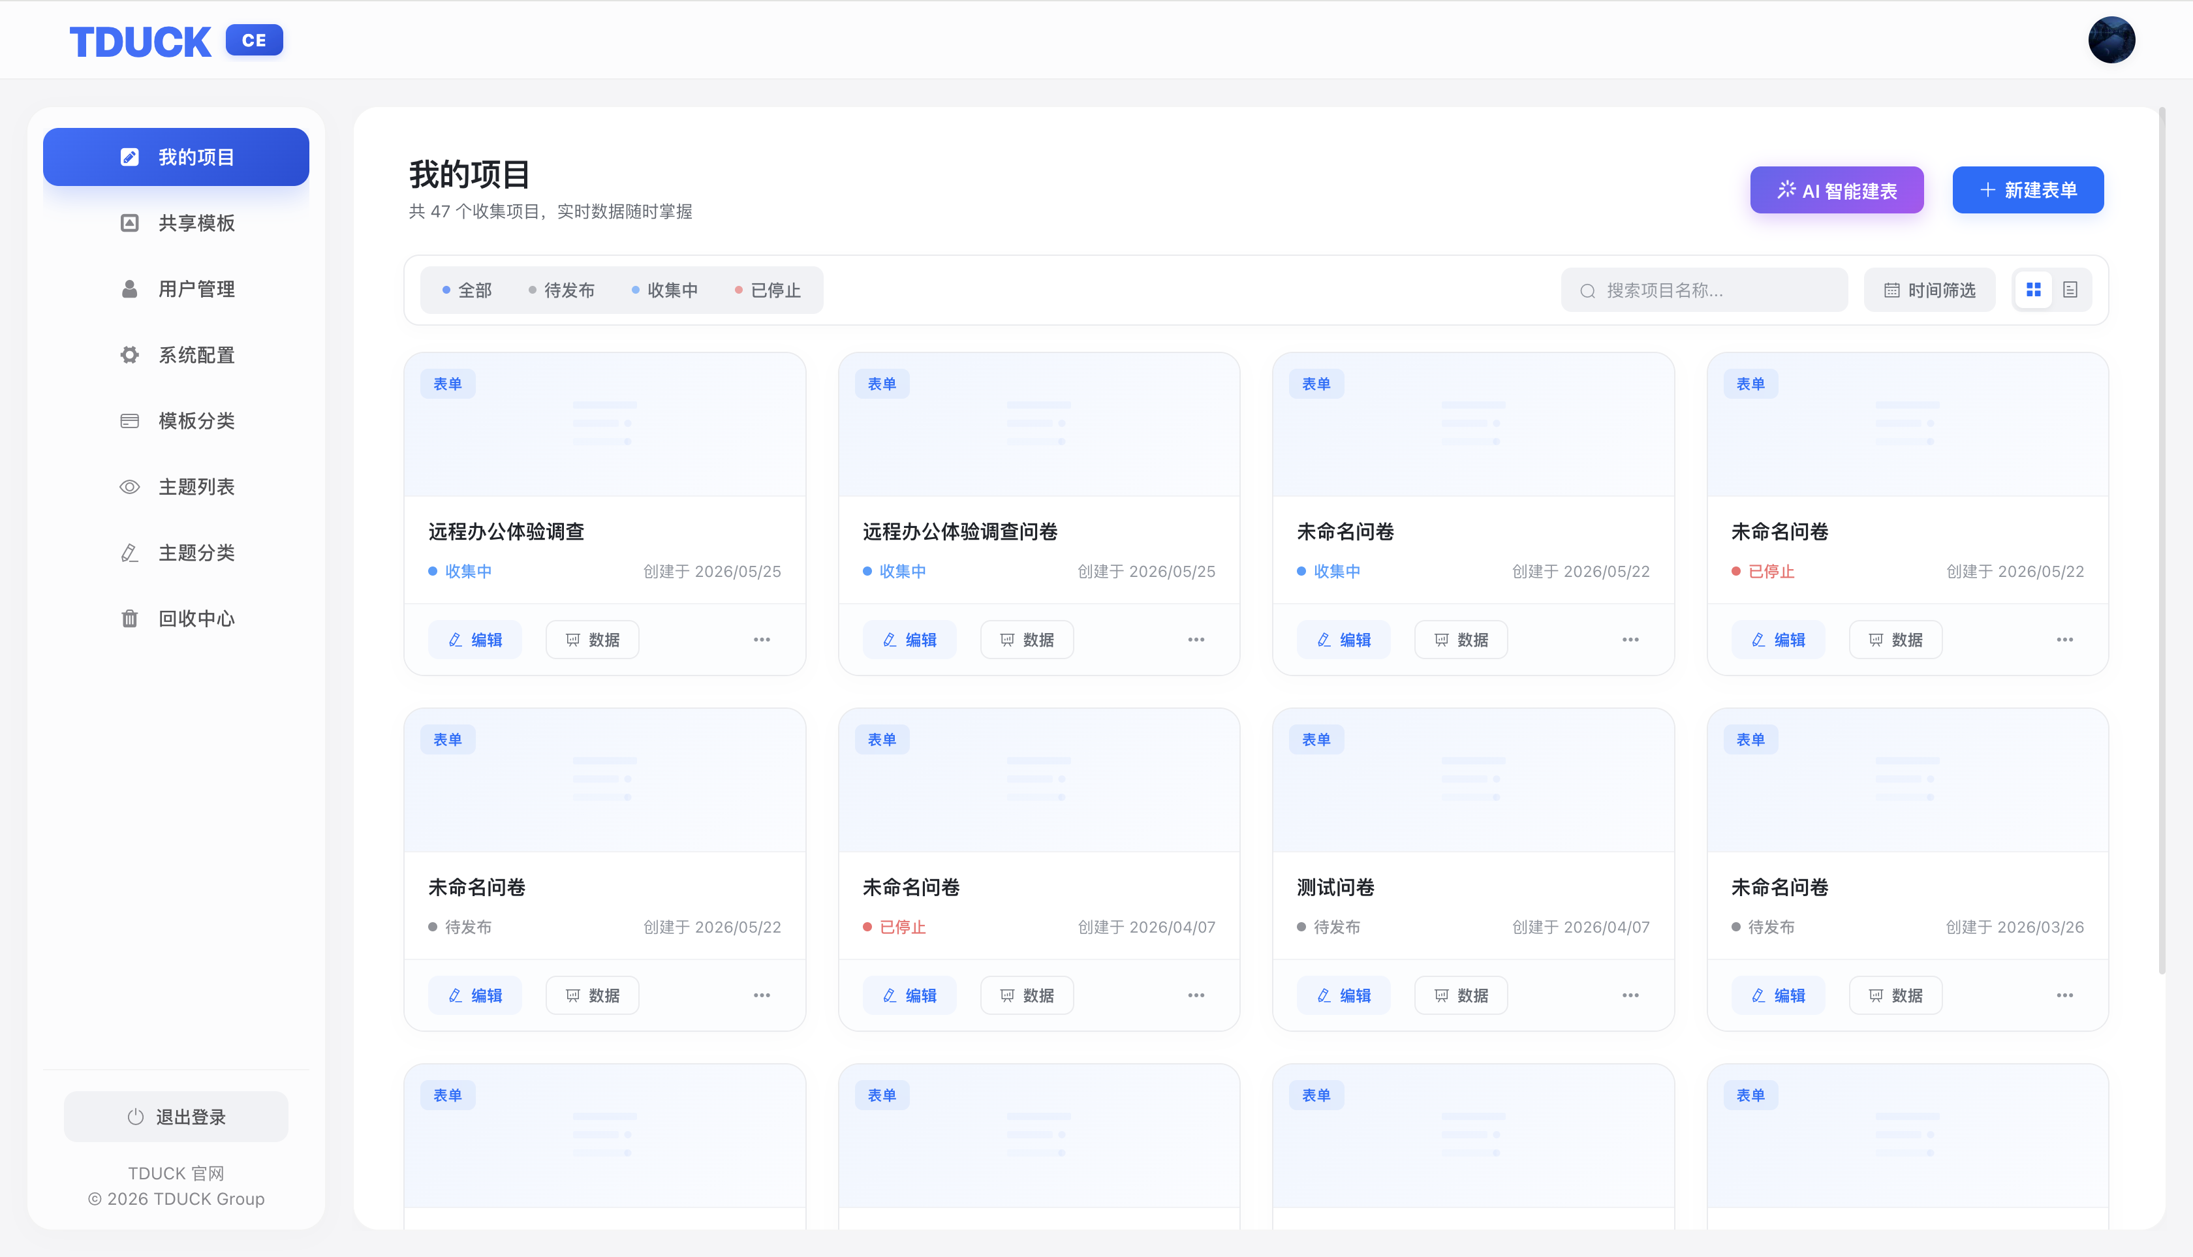
Task: Open 主题分类 sidebar item
Action: pyautogui.click(x=176, y=553)
